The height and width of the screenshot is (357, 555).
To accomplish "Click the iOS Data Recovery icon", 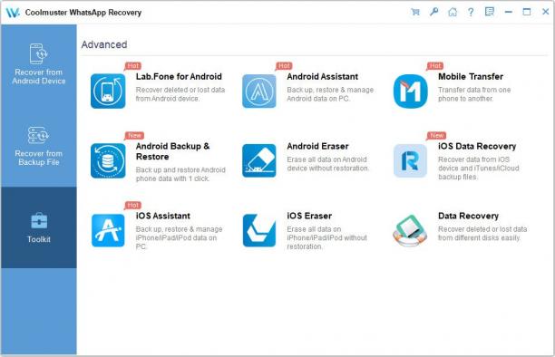I will pyautogui.click(x=410, y=160).
